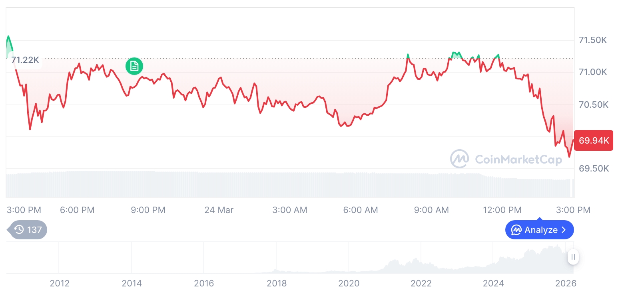
Task: Click the 24 Mar date label
Action: (x=219, y=210)
